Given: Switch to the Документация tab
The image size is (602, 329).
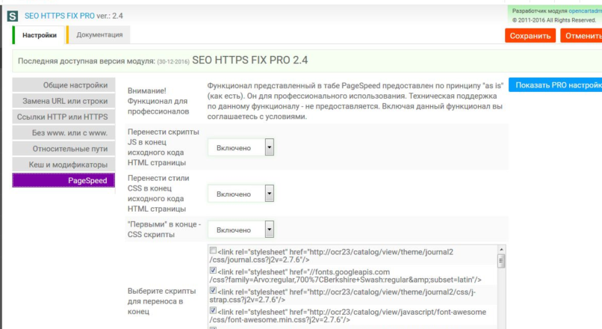Looking at the screenshot, I should click(99, 34).
